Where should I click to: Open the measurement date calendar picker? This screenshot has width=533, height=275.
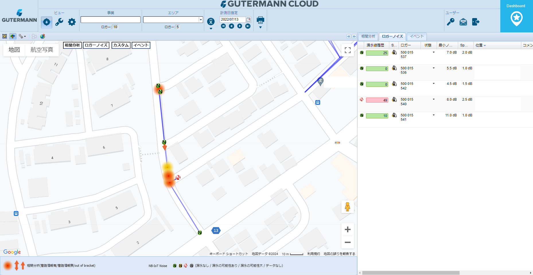pos(248,19)
